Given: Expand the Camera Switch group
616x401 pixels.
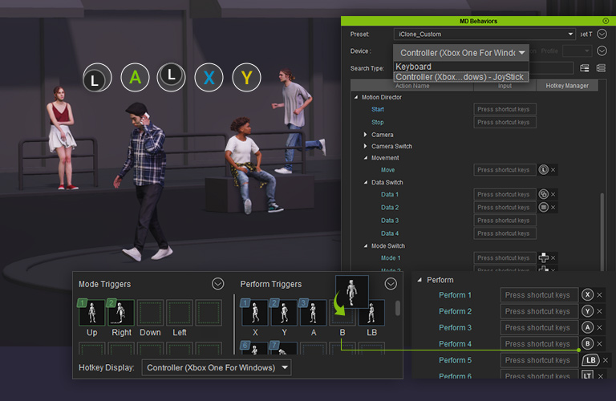Looking at the screenshot, I should (366, 147).
